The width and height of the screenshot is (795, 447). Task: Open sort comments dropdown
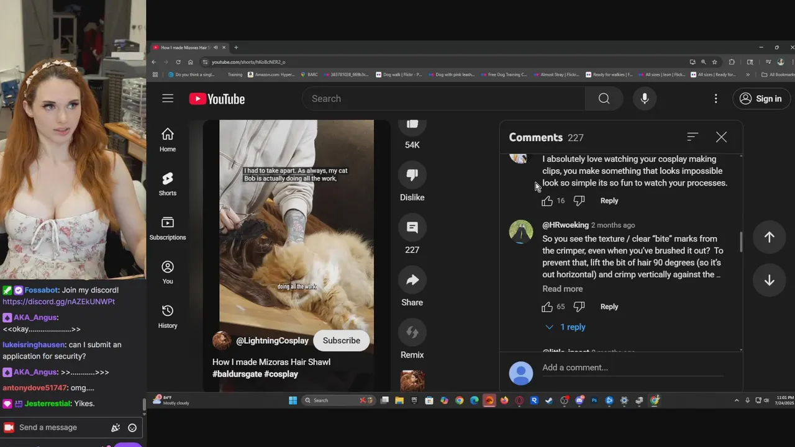693,137
